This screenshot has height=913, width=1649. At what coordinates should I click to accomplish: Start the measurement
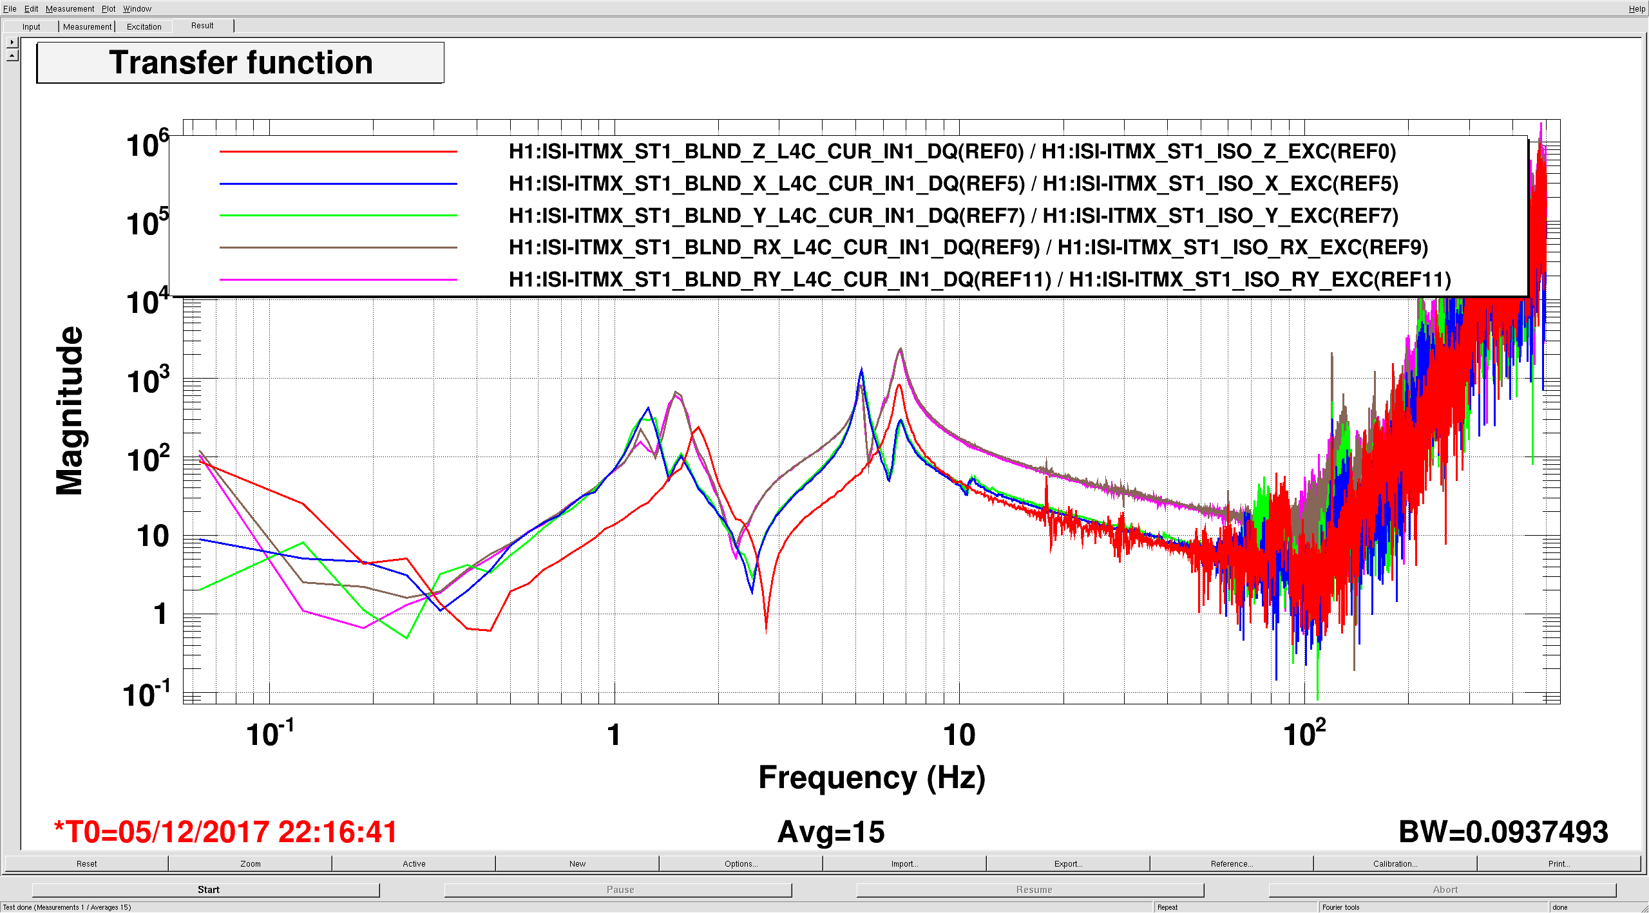coord(206,889)
